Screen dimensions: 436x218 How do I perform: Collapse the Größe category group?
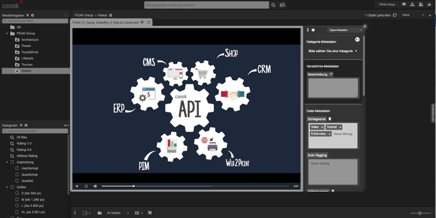pos(7,187)
